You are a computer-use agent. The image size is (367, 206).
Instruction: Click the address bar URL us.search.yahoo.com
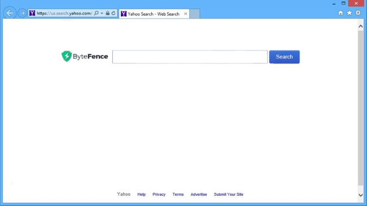(64, 14)
